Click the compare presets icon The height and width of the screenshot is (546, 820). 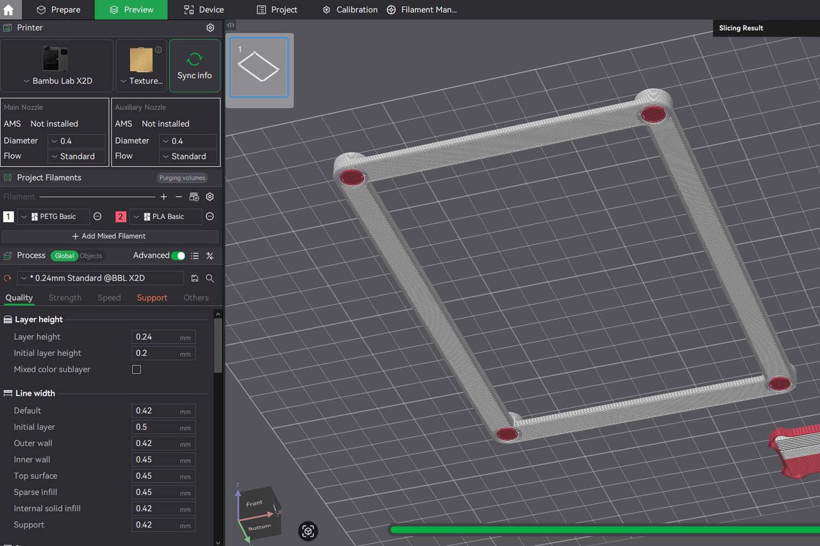pyautogui.click(x=210, y=256)
